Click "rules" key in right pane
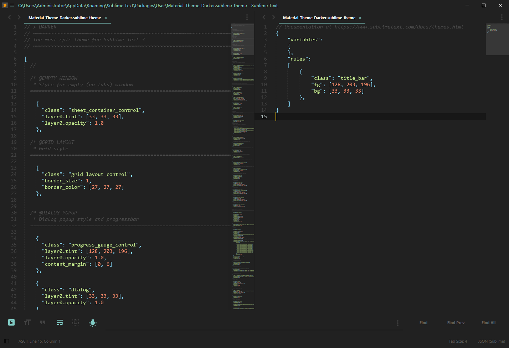 [x=298, y=59]
